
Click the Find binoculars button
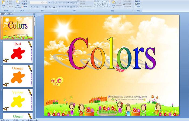tap(137, 1)
